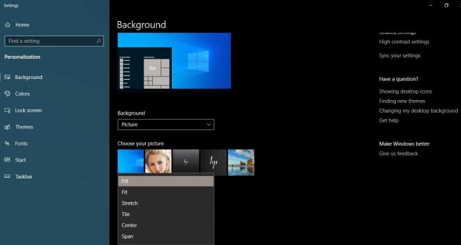Click the Start tiles icon
The width and height of the screenshot is (461, 245).
pyautogui.click(x=7, y=160)
